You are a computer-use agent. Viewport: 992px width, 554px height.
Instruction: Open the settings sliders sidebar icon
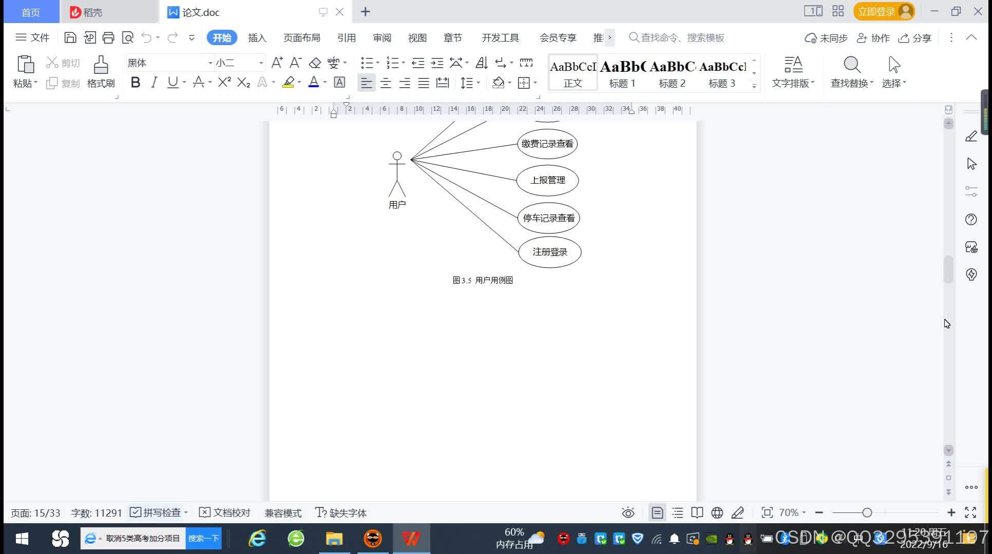click(x=971, y=191)
